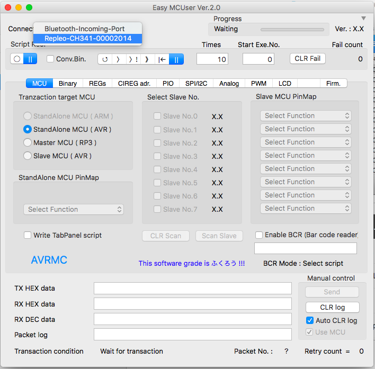Focus the Start Exe.No. input field
Viewport: 375px width, 369px height.
pos(258,59)
